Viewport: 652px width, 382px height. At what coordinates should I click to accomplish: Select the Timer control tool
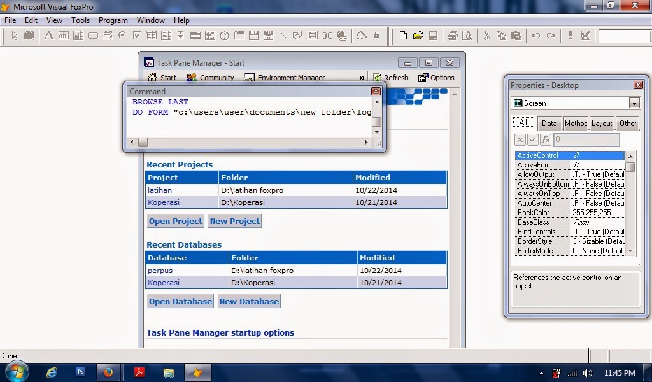point(225,36)
